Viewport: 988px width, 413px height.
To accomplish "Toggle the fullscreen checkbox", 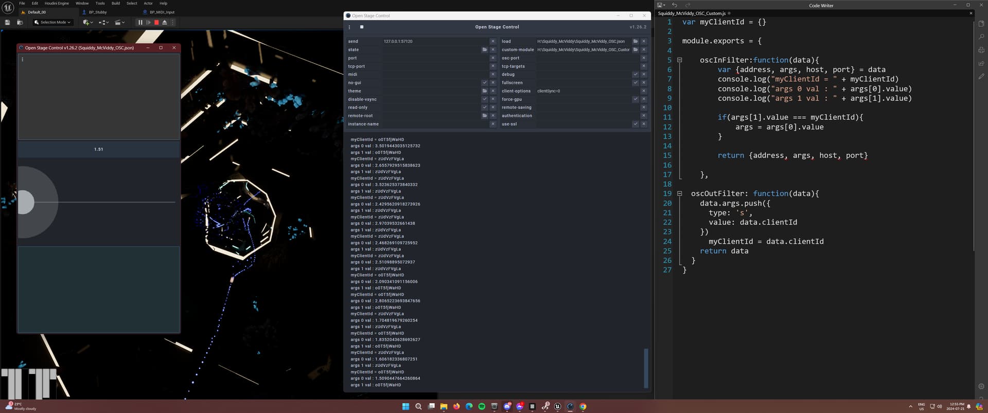I will (636, 82).
